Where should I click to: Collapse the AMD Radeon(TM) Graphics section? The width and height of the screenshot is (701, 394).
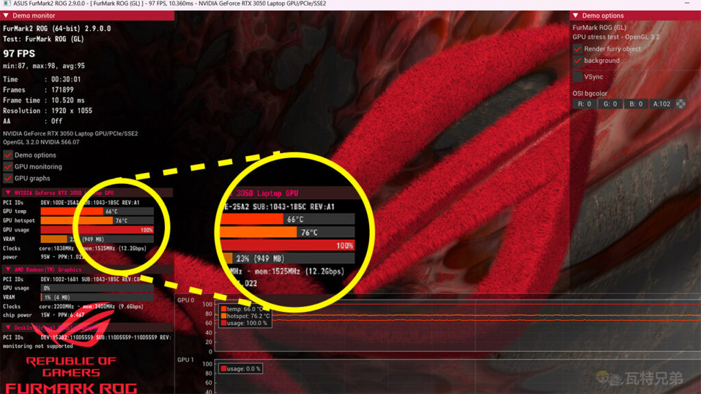[x=8, y=270]
